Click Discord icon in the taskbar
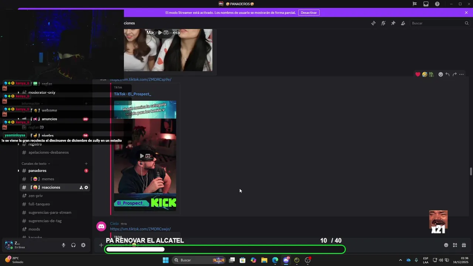This screenshot has height=266, width=473. coord(286,260)
